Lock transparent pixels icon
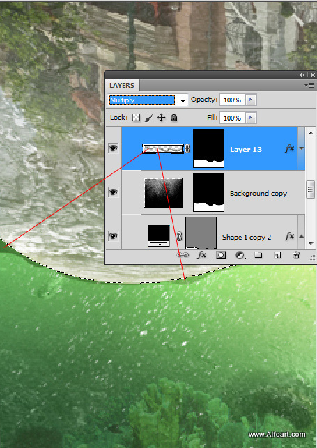 pyautogui.click(x=136, y=118)
